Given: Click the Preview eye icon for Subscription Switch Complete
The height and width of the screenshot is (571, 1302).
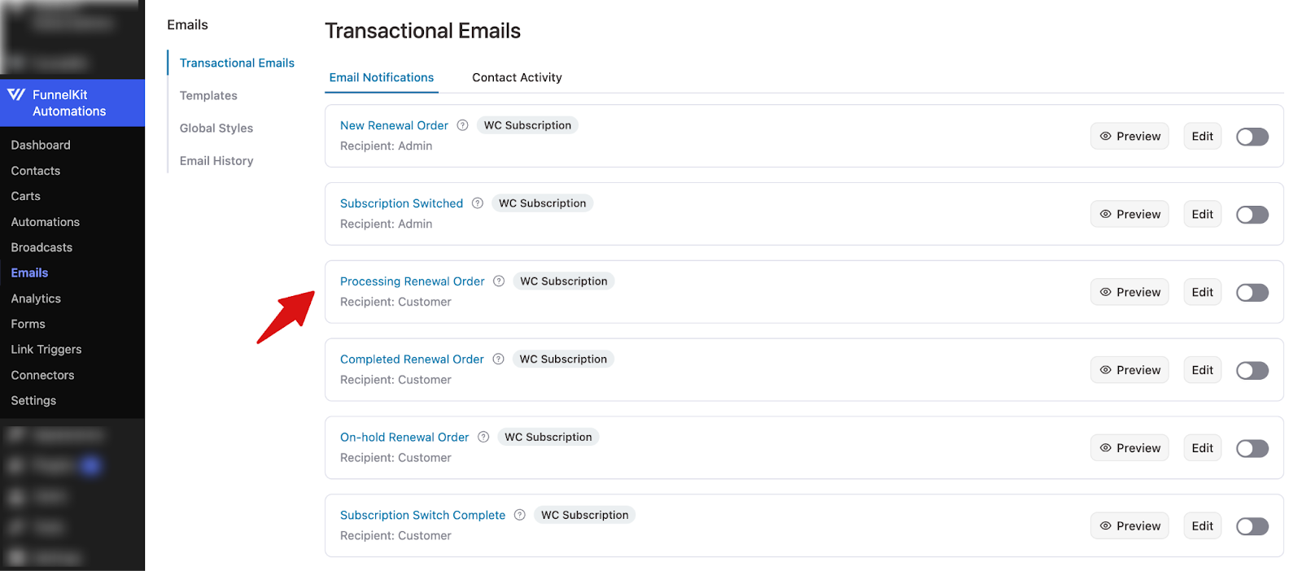Looking at the screenshot, I should tap(1106, 525).
